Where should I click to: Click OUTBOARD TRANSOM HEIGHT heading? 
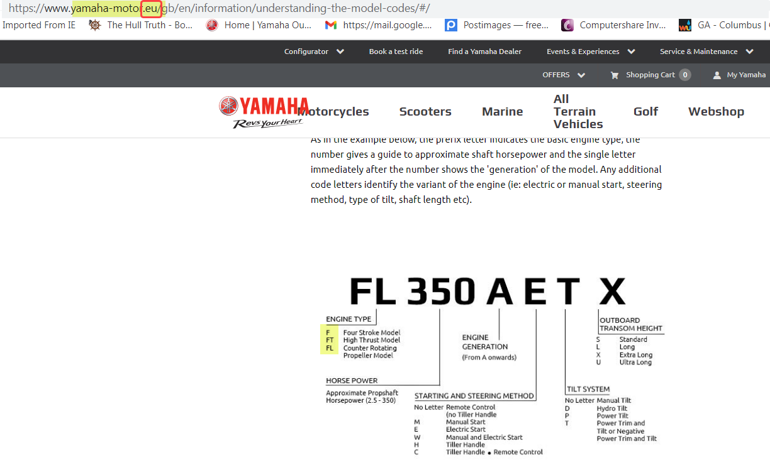pyautogui.click(x=631, y=324)
